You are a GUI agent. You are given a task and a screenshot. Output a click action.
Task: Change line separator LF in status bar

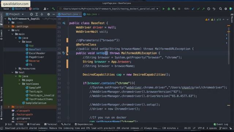pyautogui.click(x=194, y=128)
